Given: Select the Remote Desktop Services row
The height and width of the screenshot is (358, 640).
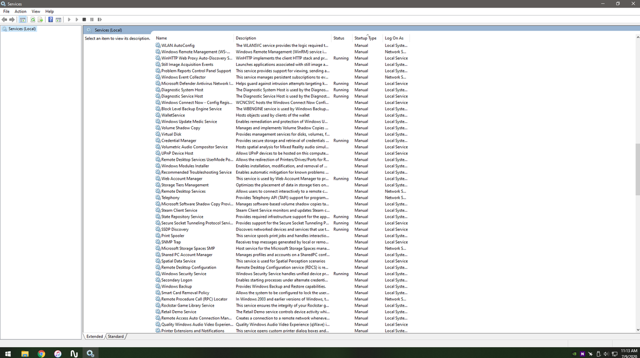Looking at the screenshot, I should [x=282, y=191].
